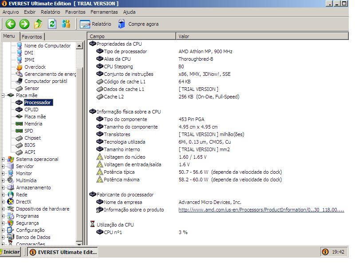This screenshot has height=266, width=355.
Task: Select the ACPI tree item
Action: 30,152
